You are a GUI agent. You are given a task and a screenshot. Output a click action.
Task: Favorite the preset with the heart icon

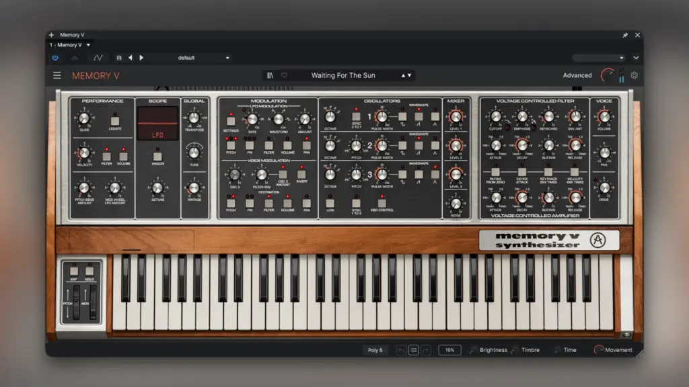tap(285, 75)
